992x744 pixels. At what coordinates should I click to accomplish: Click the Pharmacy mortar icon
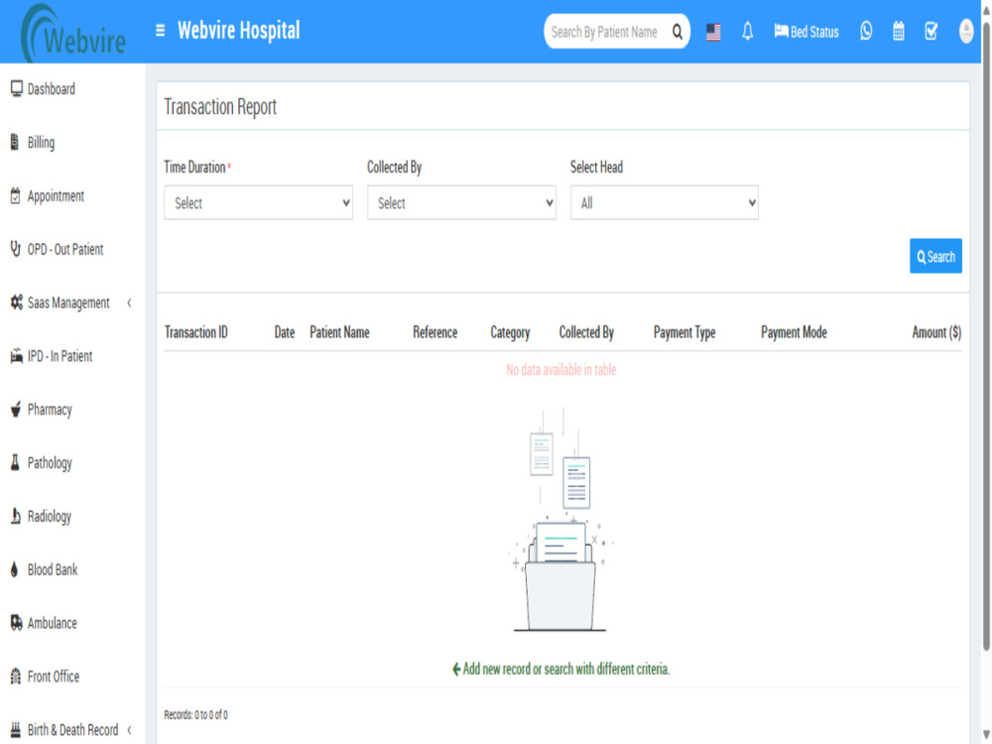click(16, 410)
